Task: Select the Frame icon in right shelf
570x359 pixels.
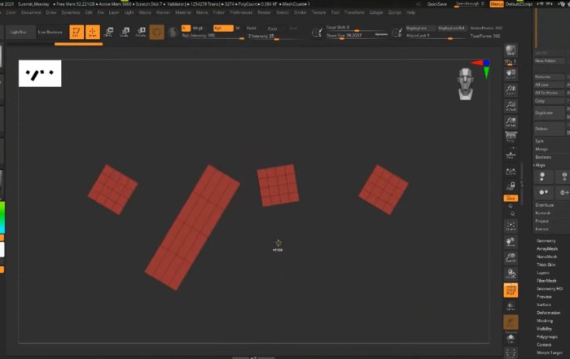Action: 511,225
